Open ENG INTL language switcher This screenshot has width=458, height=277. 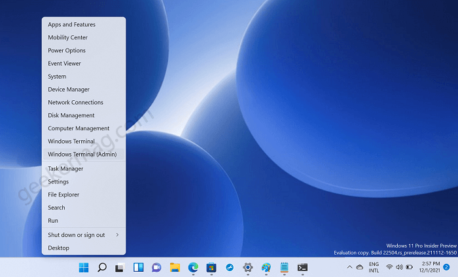click(374, 267)
